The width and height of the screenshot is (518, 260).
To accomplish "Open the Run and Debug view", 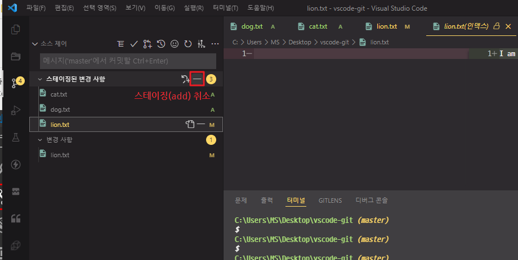I will point(16,110).
